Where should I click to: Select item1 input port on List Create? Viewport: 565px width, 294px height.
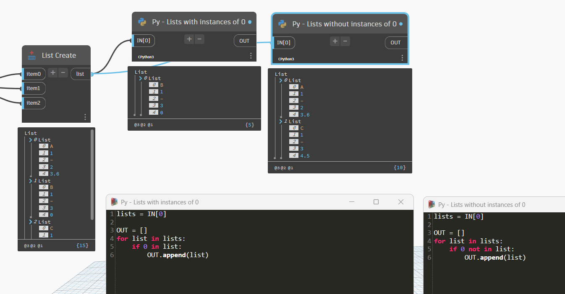point(34,88)
